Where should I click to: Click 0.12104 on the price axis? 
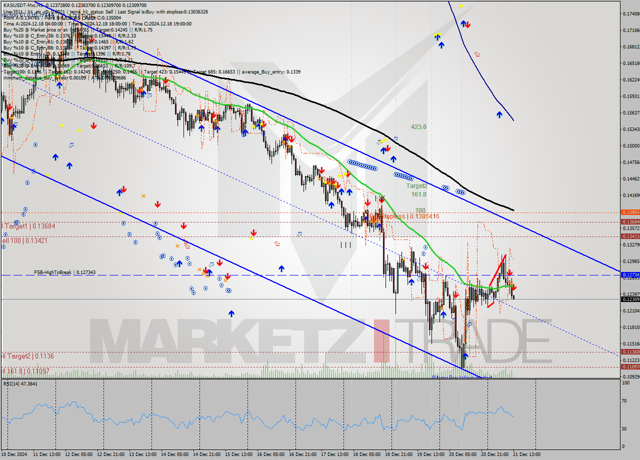(630, 310)
